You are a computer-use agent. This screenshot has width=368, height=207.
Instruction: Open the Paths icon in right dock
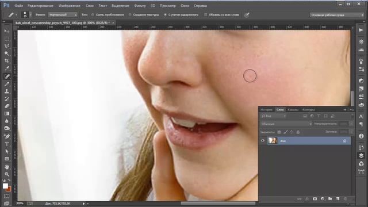[361, 171]
